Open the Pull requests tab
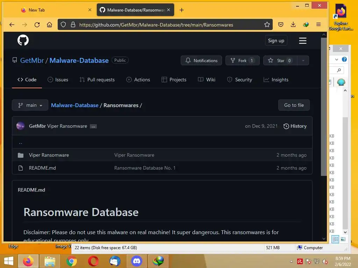 pyautogui.click(x=97, y=80)
